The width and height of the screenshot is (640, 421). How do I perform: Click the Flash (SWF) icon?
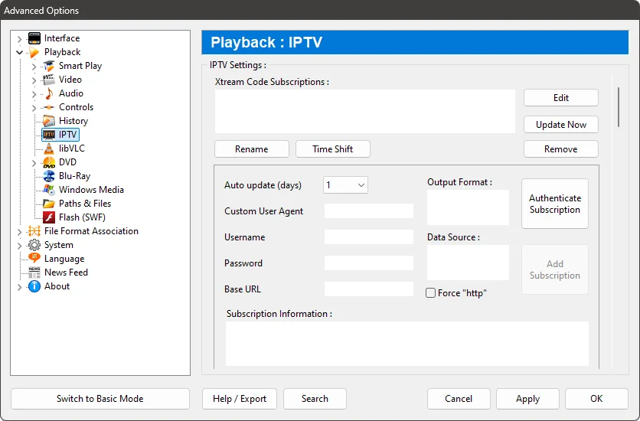point(49,217)
